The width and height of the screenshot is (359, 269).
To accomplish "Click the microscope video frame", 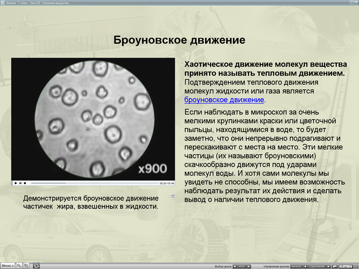I will coord(93,119).
